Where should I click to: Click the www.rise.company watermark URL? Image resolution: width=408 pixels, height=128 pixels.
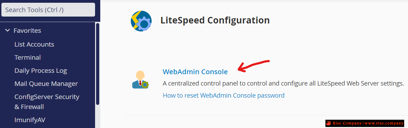click(x=384, y=123)
